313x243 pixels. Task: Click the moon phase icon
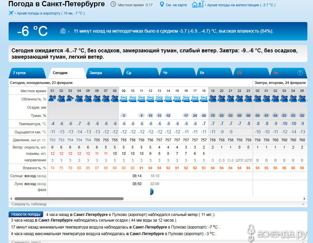[151, 192]
